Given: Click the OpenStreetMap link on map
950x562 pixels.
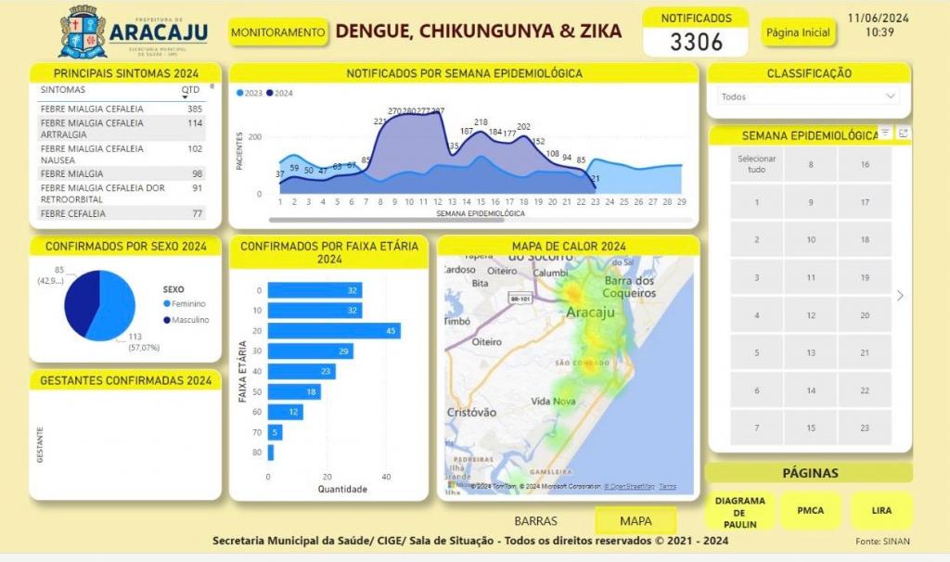Looking at the screenshot, I should (631, 486).
